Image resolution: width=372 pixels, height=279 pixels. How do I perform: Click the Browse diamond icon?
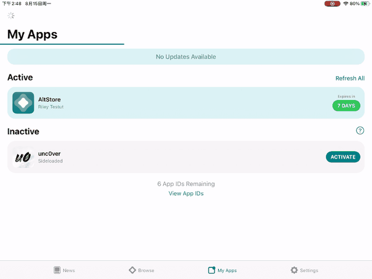coord(133,270)
